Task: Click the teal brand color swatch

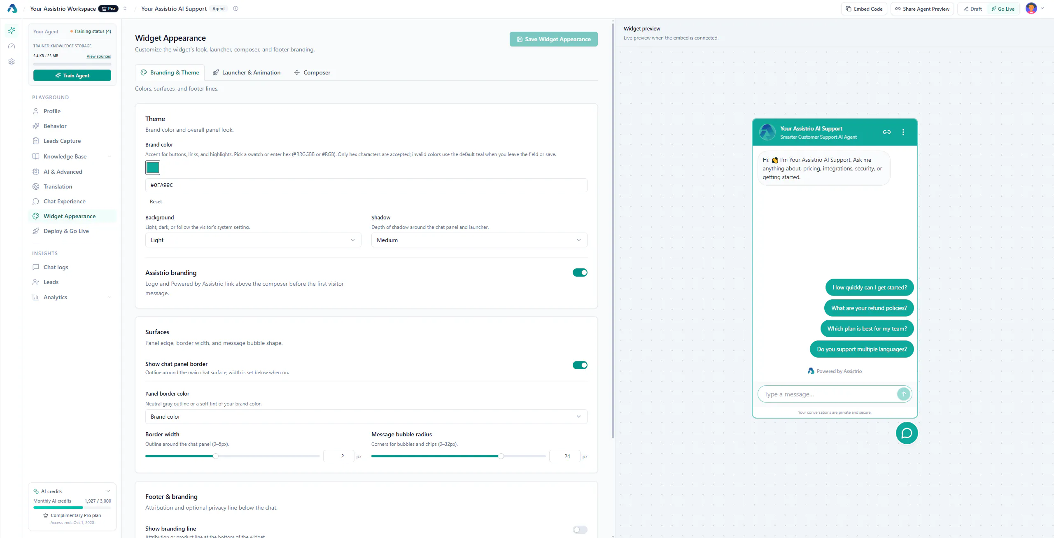Action: pyautogui.click(x=153, y=168)
